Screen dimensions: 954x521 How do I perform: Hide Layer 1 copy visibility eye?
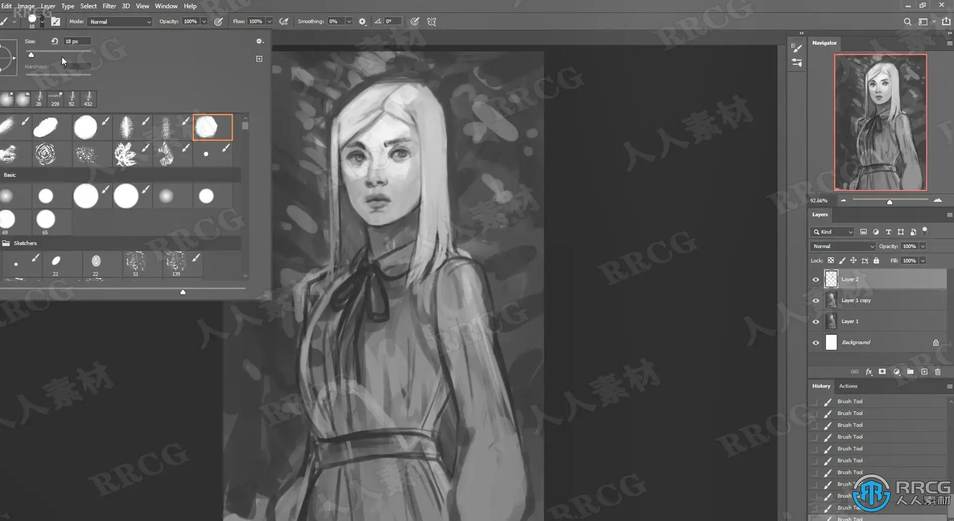click(x=816, y=301)
